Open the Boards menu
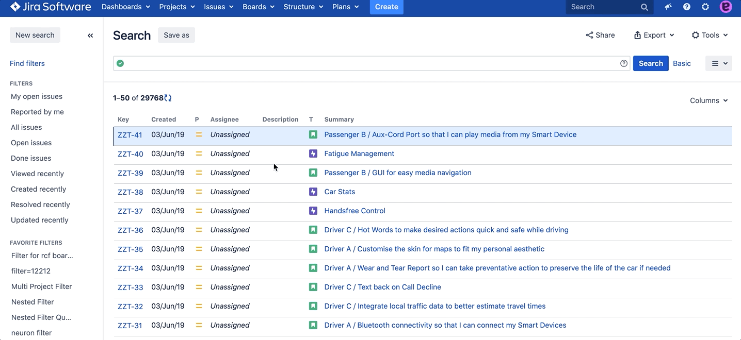This screenshot has height=340, width=741. point(258,7)
